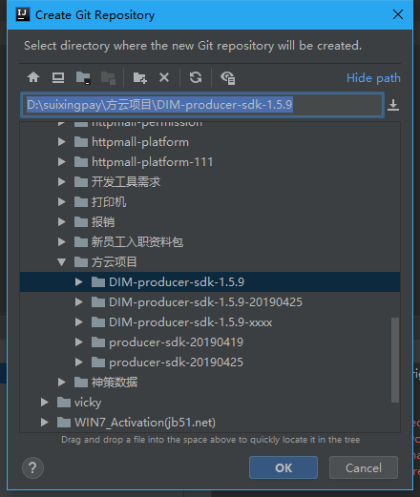Expand the WIN7_Activation(jb51.net) folder
420x497 pixels.
pos(44,423)
